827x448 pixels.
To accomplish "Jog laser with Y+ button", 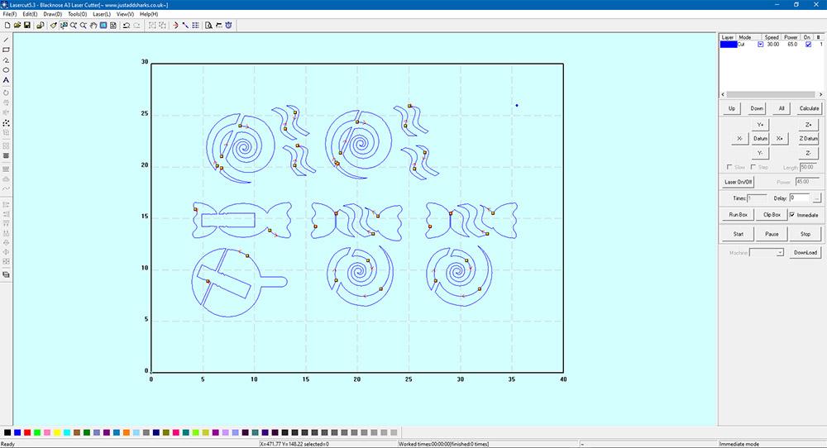I will point(760,125).
